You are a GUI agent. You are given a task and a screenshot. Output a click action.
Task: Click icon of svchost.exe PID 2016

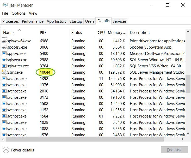pos(4,91)
